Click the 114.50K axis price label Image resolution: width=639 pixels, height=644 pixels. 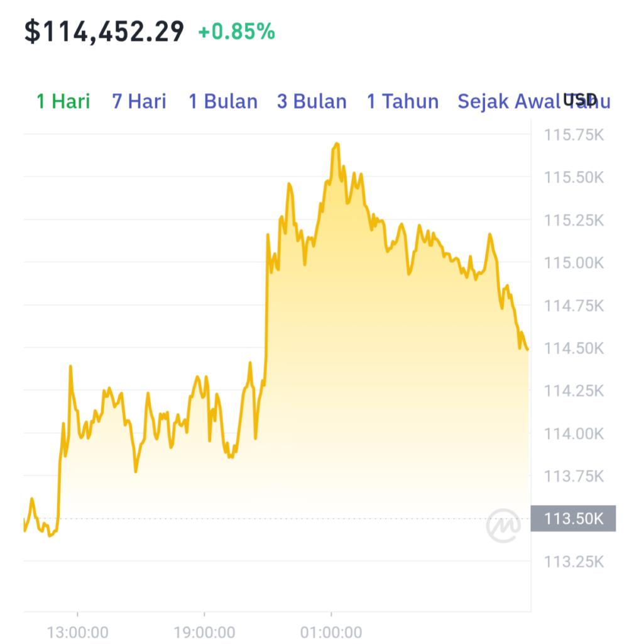coord(574,348)
